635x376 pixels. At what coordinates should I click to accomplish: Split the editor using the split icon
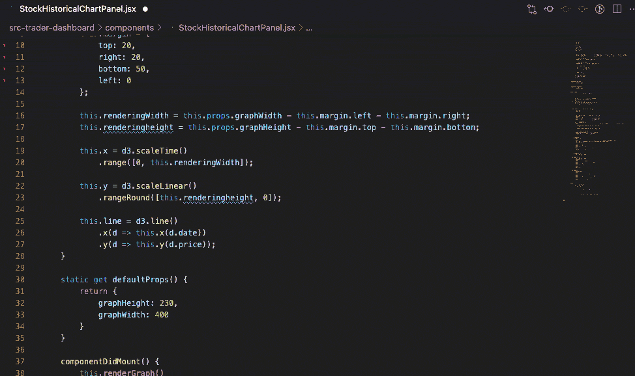click(617, 9)
